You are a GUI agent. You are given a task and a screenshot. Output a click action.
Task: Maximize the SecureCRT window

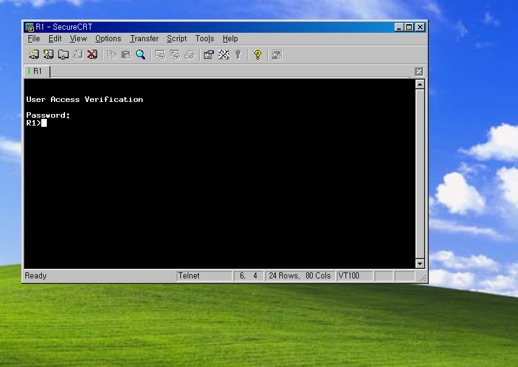pos(409,27)
